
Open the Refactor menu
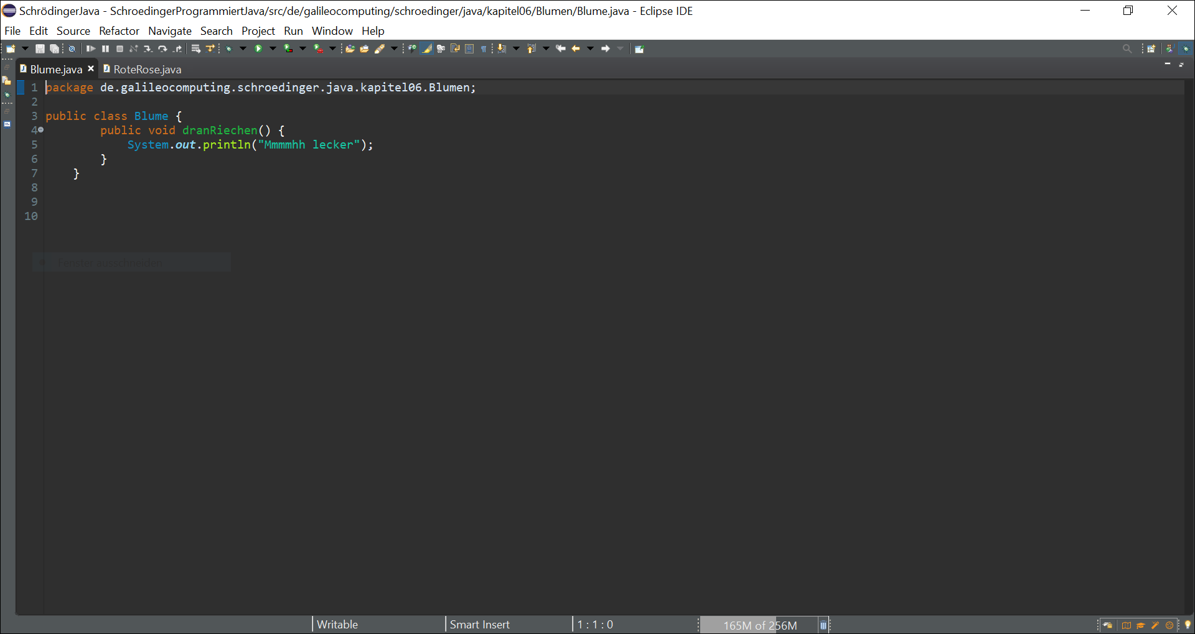(x=119, y=30)
